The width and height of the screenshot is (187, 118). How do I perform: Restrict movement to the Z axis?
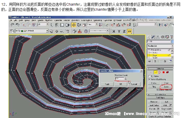point(124,31)
